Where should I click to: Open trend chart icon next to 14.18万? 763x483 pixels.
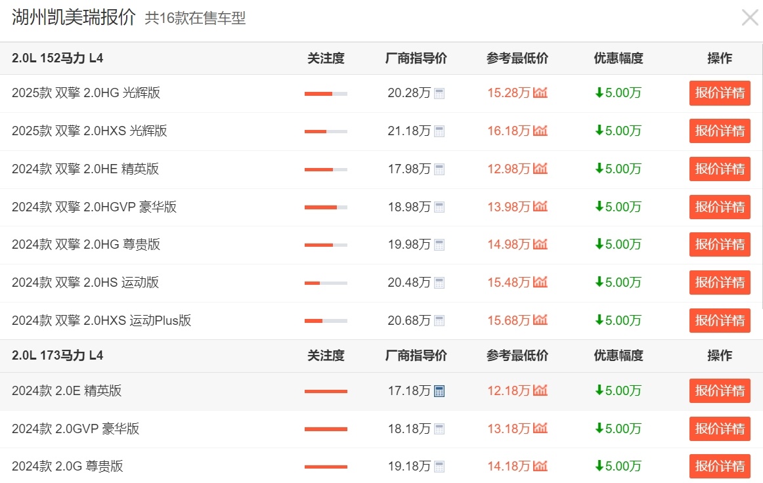click(x=540, y=465)
